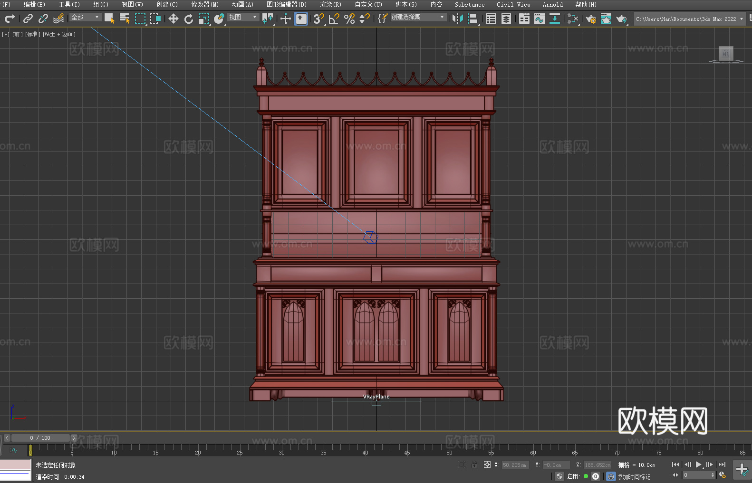Open the 渲染(R) menu
This screenshot has height=483, width=752.
click(330, 4)
